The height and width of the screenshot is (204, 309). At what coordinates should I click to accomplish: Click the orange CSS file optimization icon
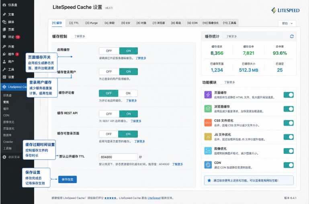click(208, 122)
